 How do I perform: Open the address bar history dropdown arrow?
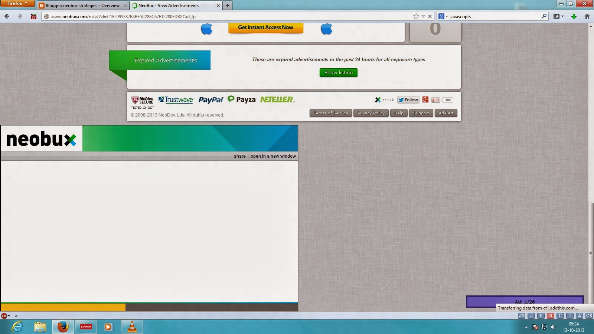[423, 16]
